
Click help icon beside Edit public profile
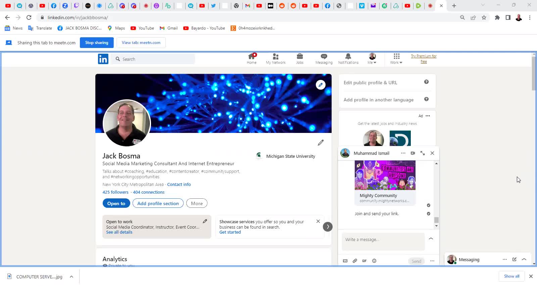coord(426,82)
